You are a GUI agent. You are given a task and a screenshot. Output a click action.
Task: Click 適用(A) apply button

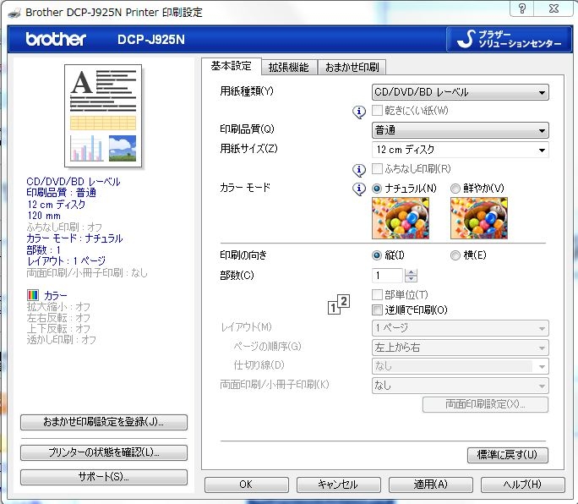point(431,485)
